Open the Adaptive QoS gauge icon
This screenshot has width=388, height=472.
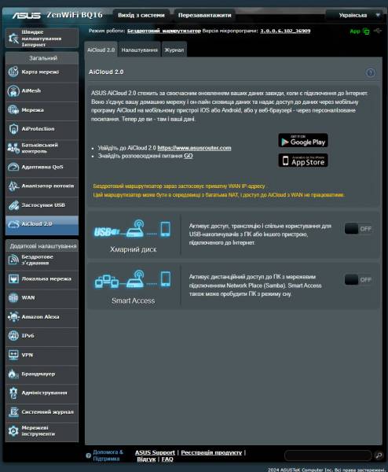tap(13, 167)
